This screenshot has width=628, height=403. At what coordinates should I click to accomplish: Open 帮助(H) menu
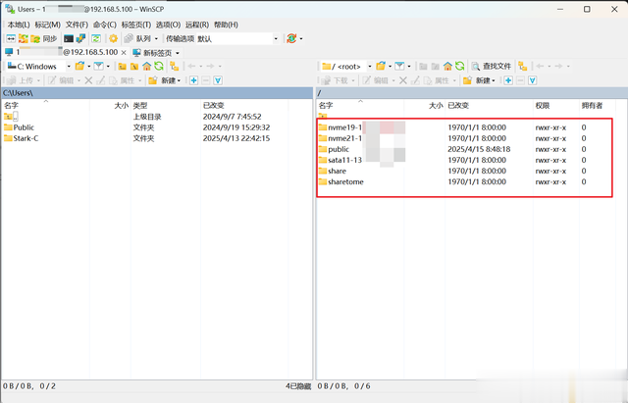point(226,25)
